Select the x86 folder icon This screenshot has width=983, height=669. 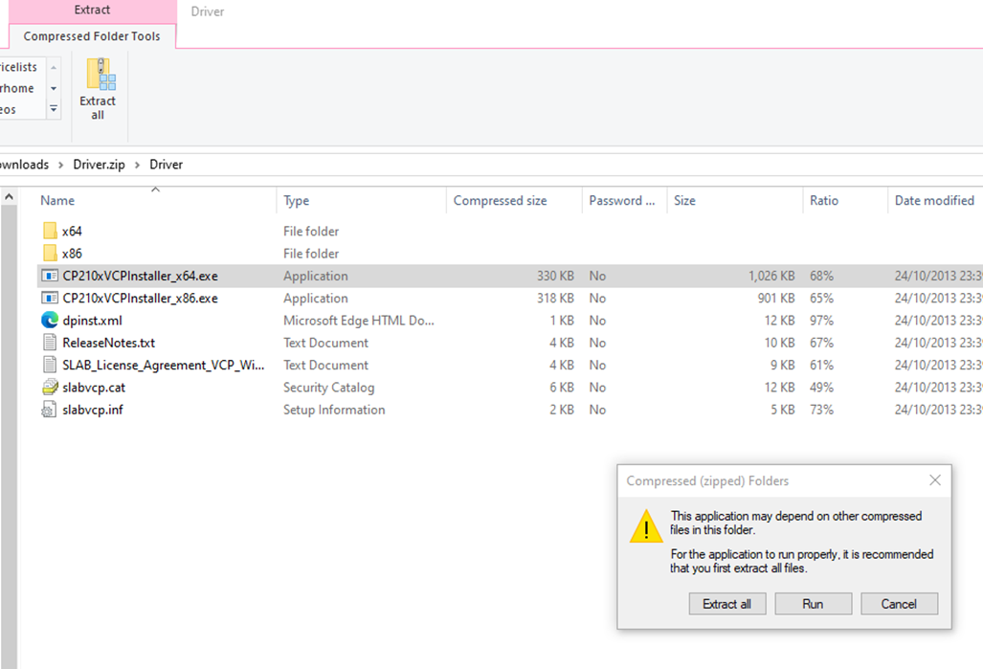[x=50, y=254]
